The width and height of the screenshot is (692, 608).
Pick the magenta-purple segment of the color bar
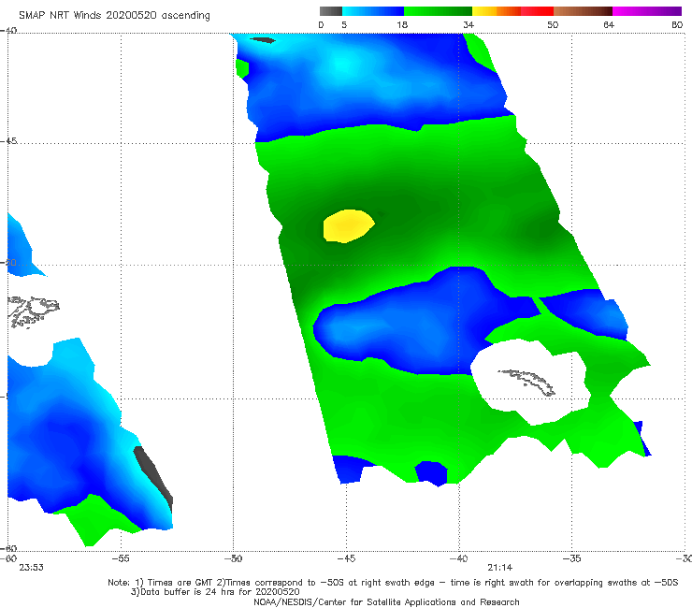[x=647, y=11]
